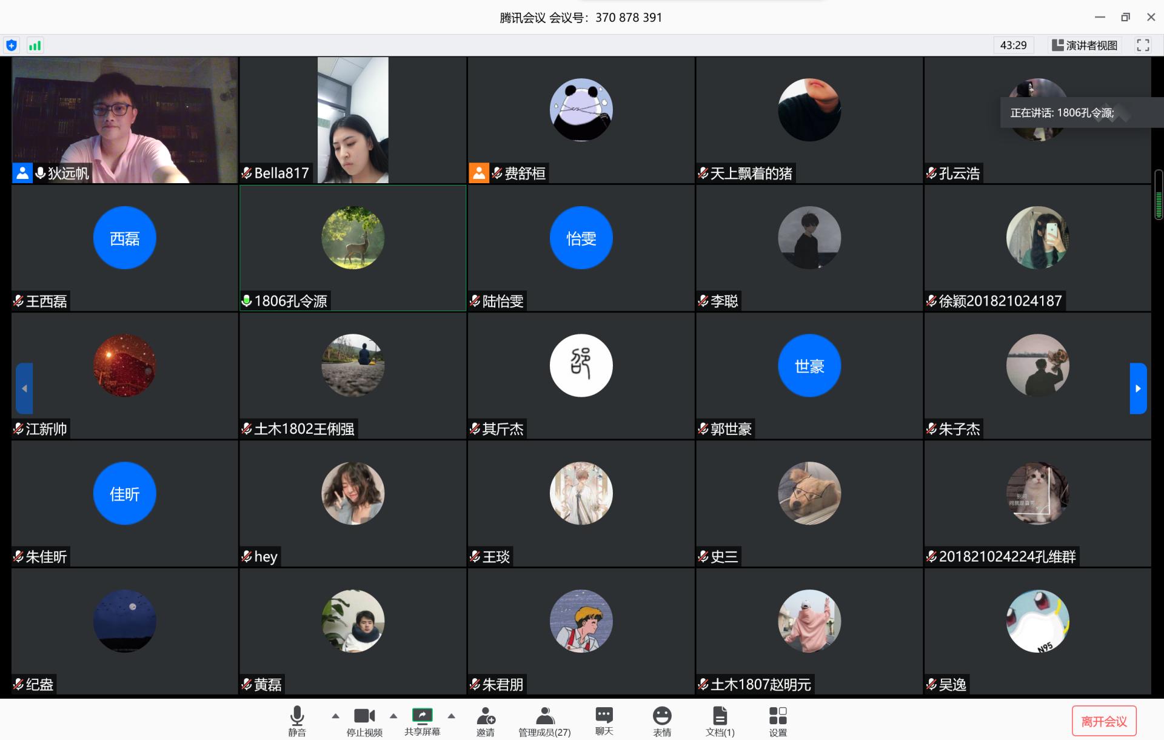
Task: Go to previous page of participants
Action: 24,388
